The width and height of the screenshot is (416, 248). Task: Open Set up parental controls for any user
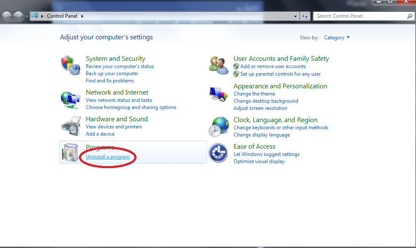280,74
